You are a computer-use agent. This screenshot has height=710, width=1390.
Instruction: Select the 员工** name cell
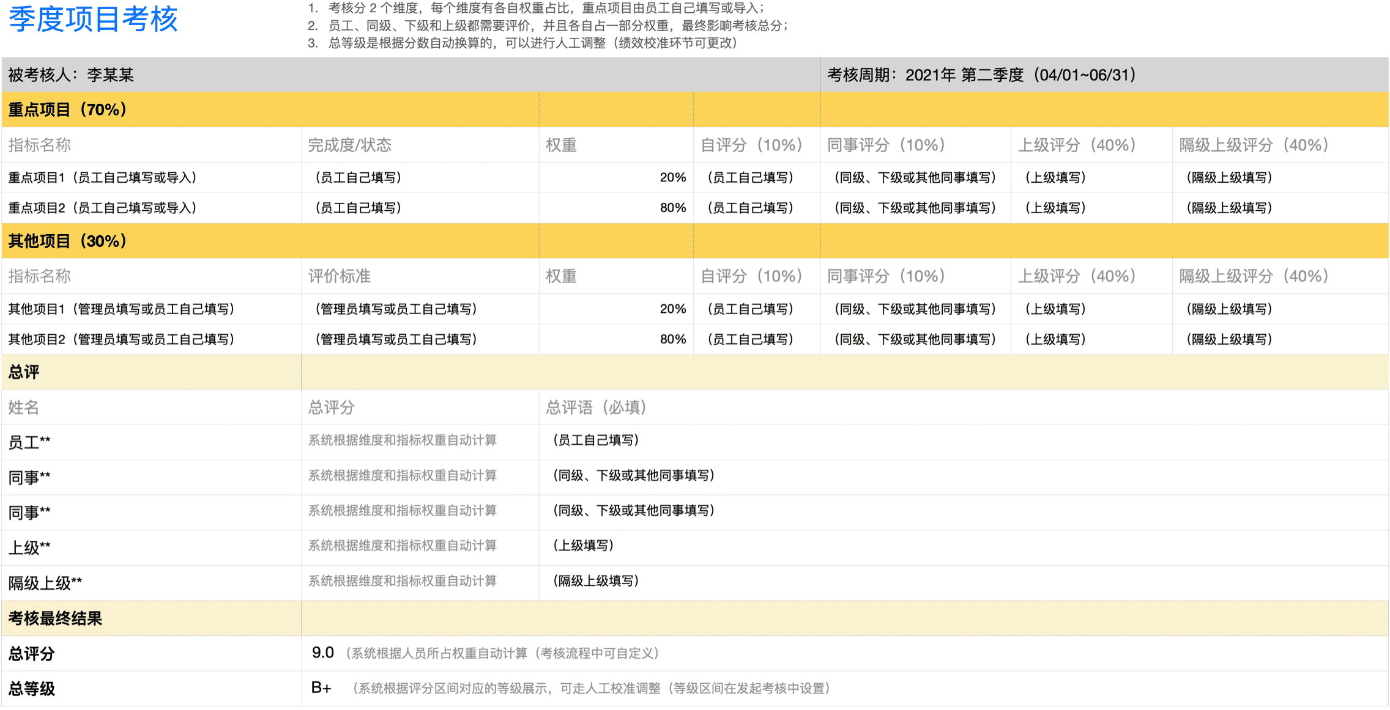(x=152, y=442)
